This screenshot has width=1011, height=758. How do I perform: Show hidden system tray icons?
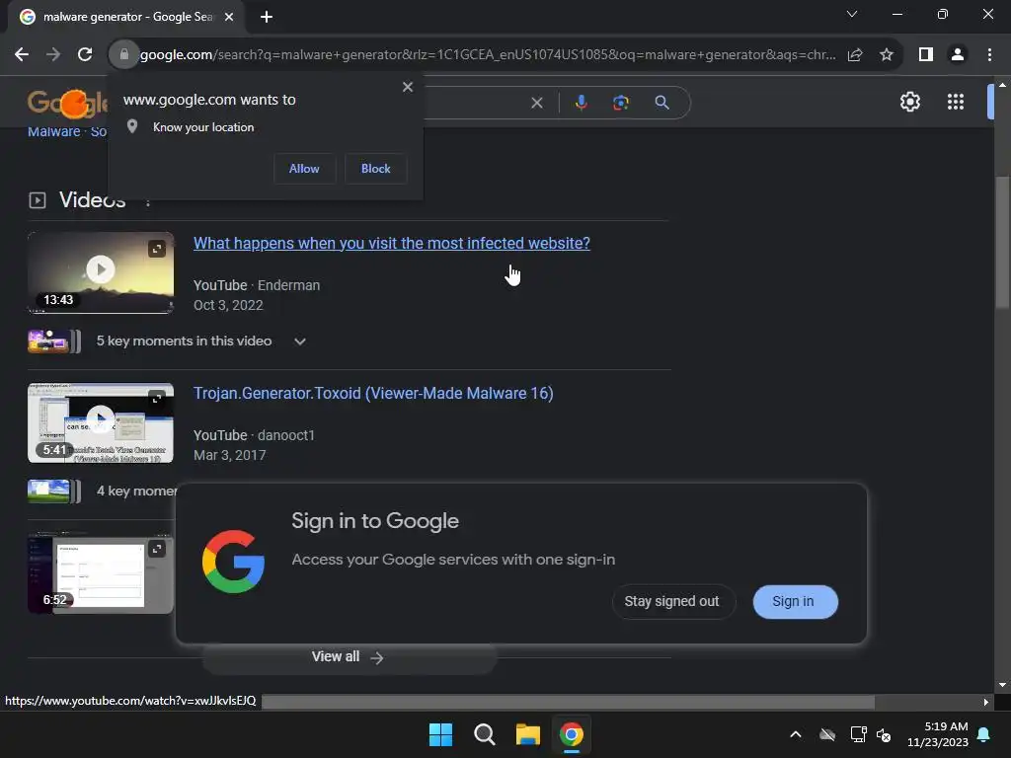click(796, 734)
